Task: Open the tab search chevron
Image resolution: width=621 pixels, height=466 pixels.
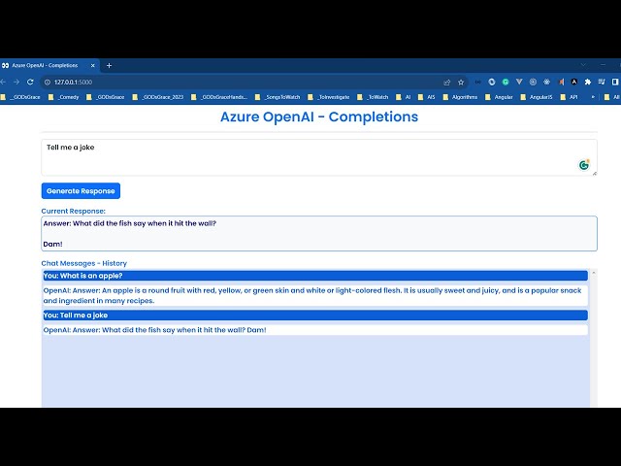Action: tap(583, 65)
